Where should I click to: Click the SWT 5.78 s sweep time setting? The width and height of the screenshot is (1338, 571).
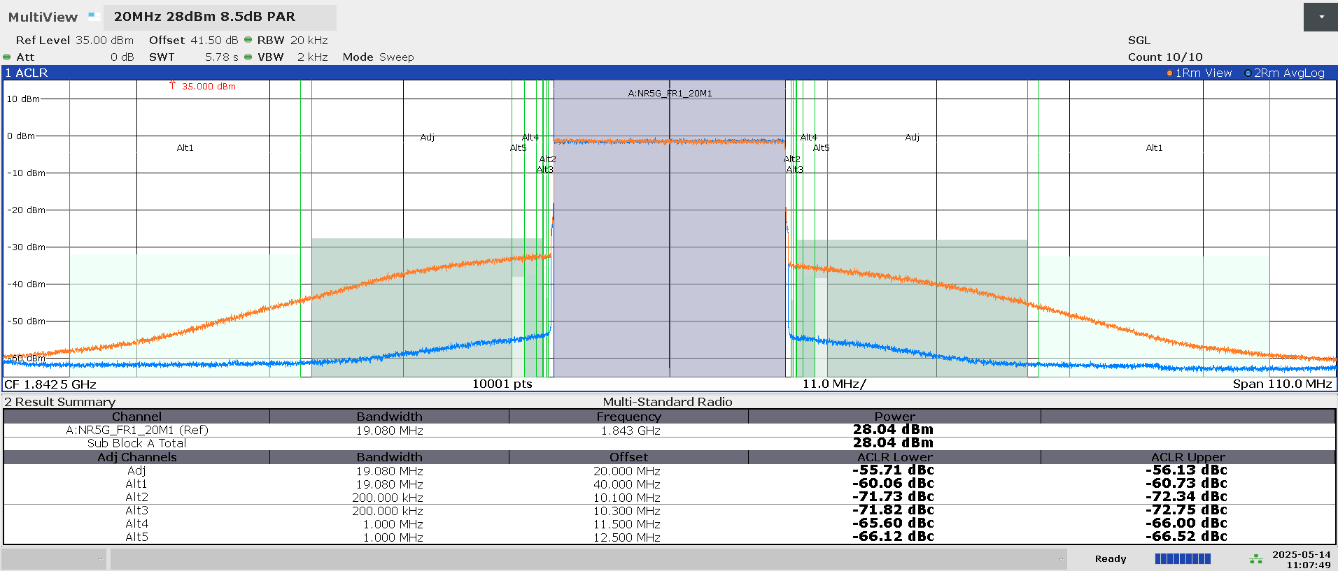click(x=193, y=57)
